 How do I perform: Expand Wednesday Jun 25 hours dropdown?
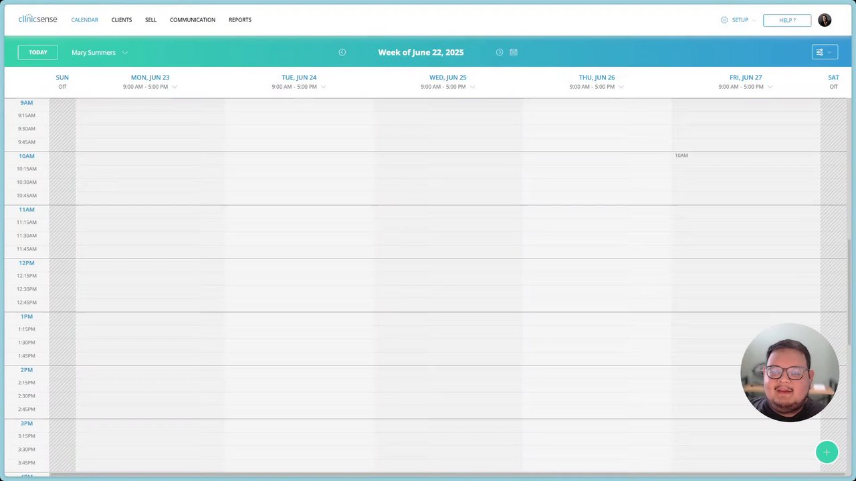473,87
